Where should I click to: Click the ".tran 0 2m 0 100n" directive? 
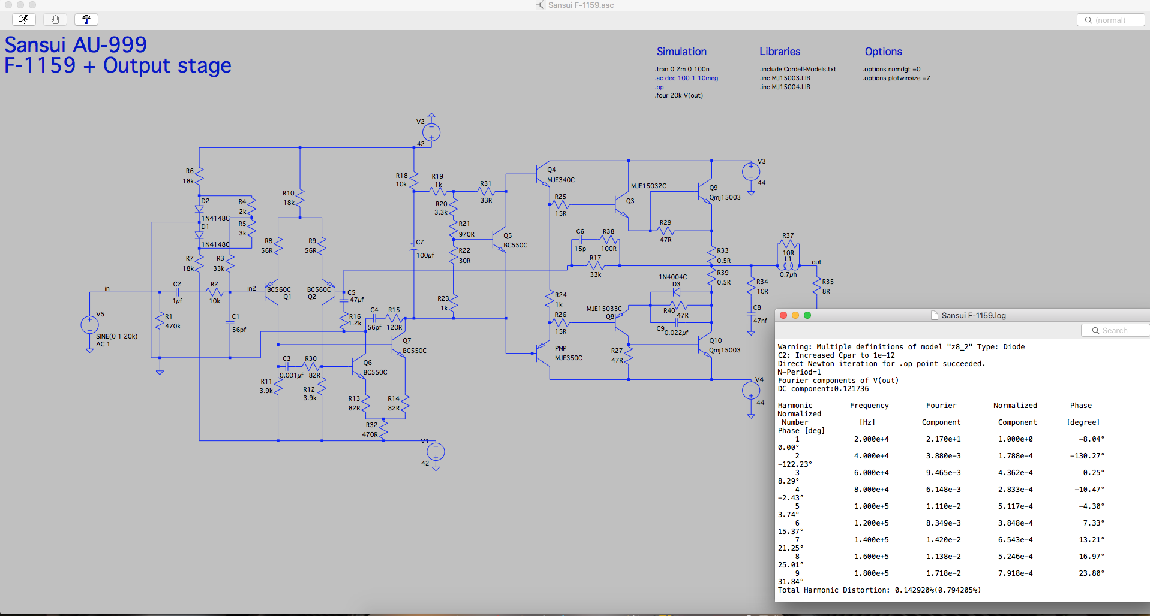coord(682,69)
